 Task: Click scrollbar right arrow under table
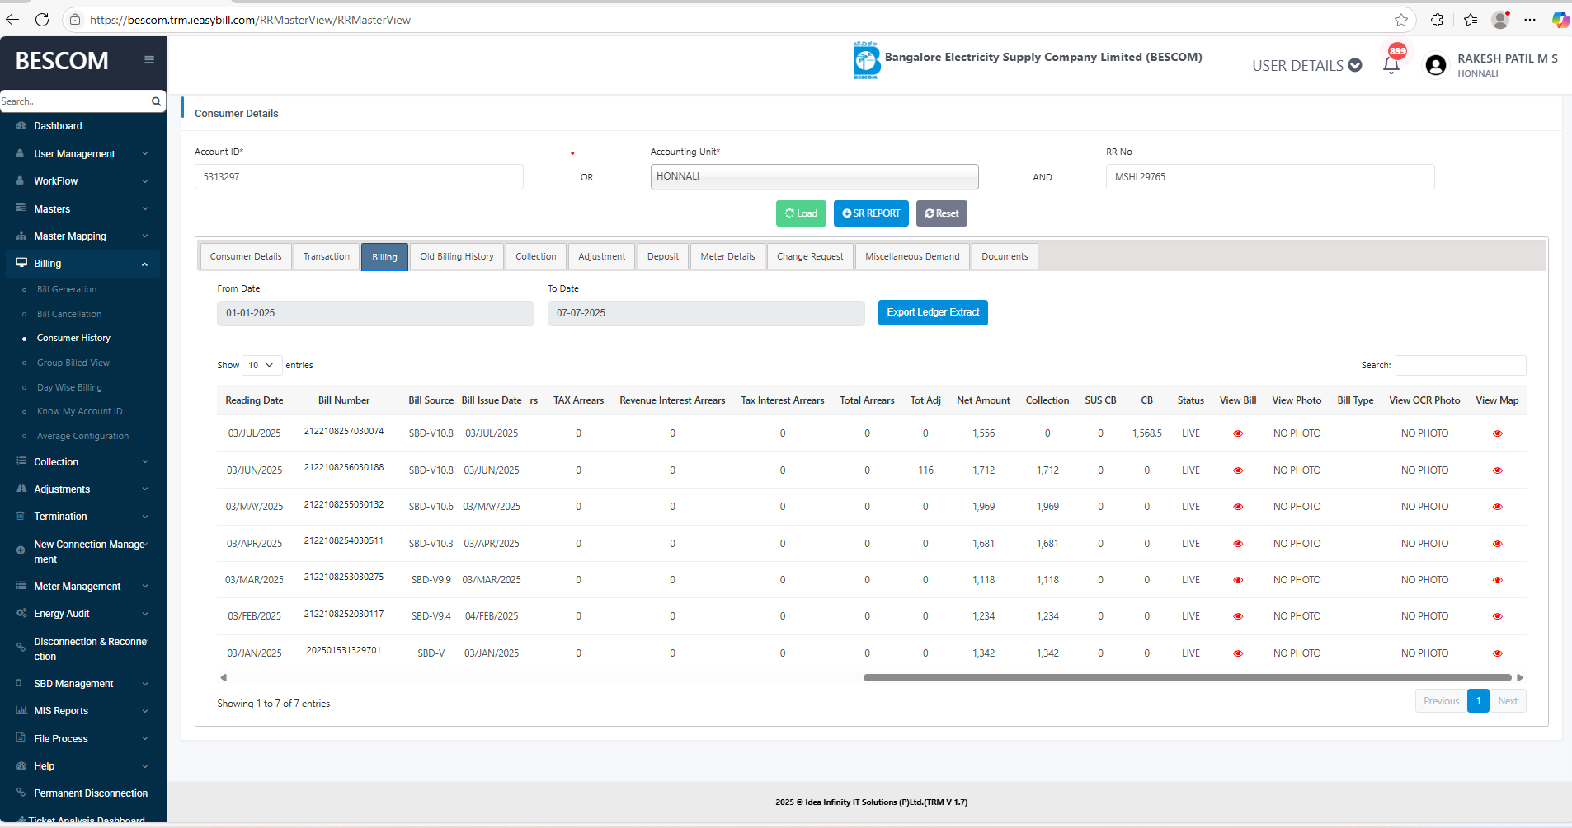tap(1520, 678)
